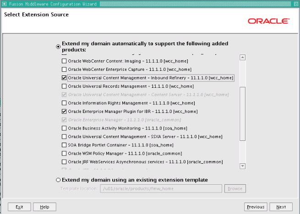Proceed with the Next button

point(281,207)
